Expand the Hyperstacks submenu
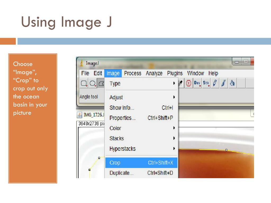Screen dimensions: 271x203 click(x=141, y=149)
